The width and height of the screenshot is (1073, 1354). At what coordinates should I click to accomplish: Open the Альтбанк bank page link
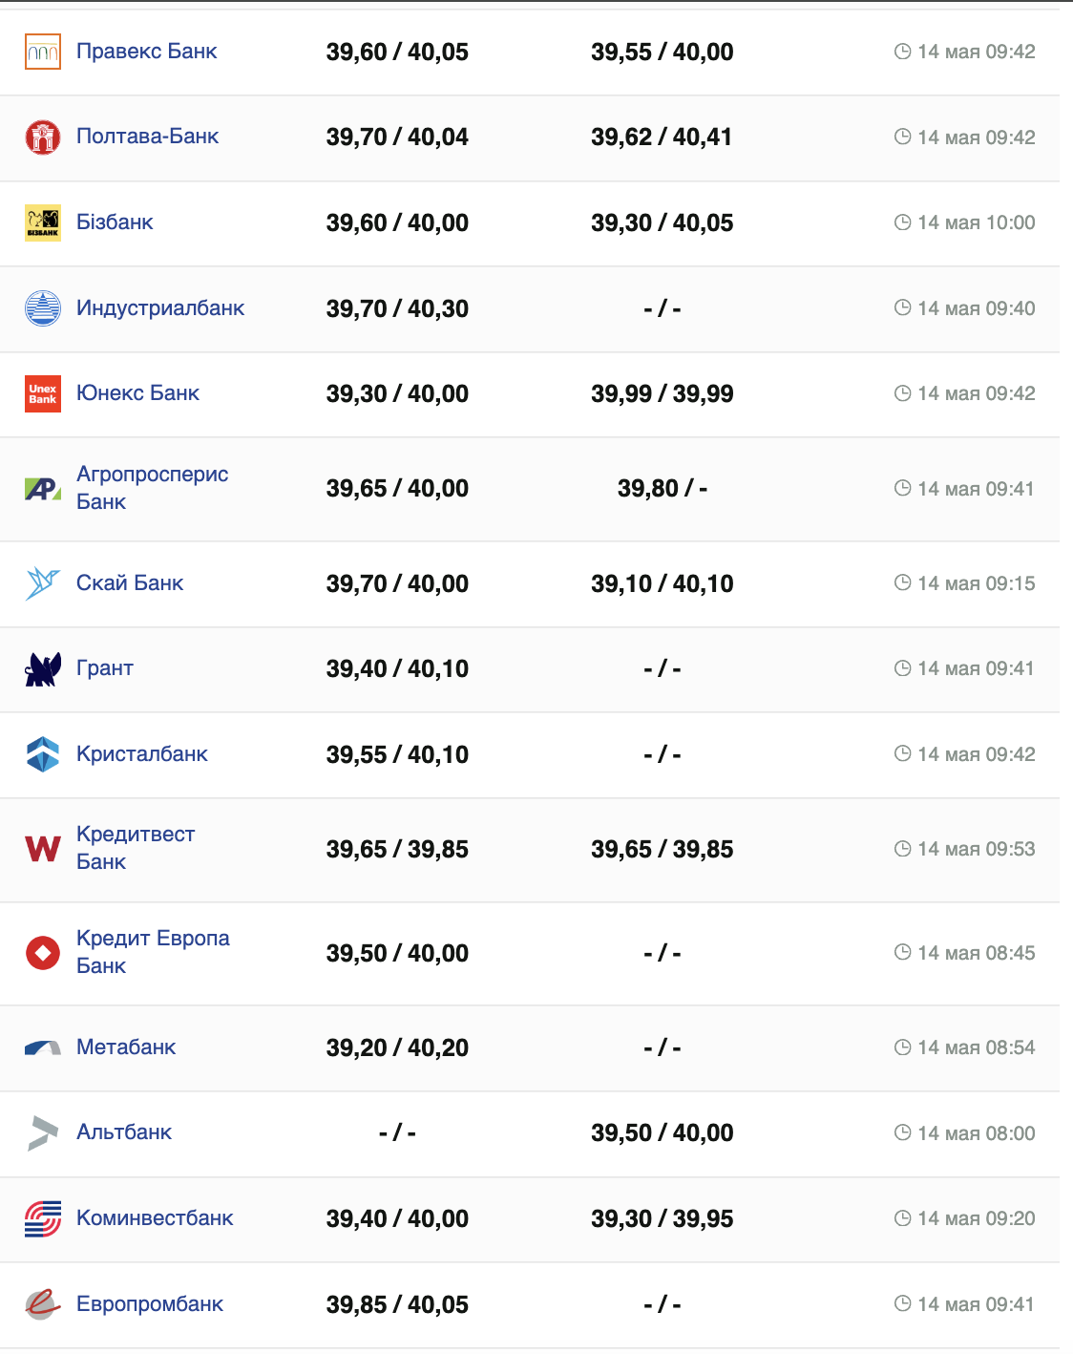pos(124,1132)
